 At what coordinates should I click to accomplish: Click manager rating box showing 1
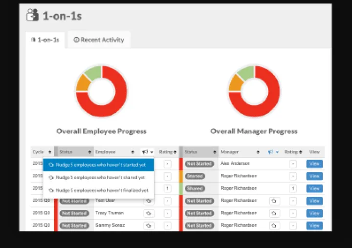coord(293,188)
